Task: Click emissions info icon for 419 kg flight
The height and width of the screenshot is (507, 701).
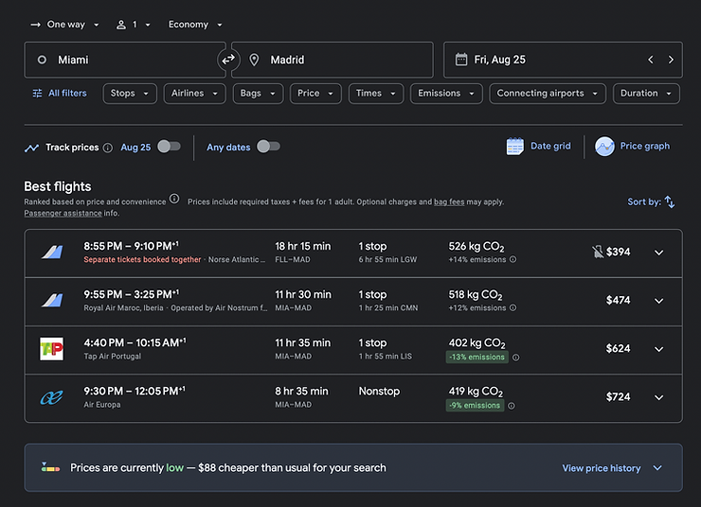Action: [x=512, y=406]
